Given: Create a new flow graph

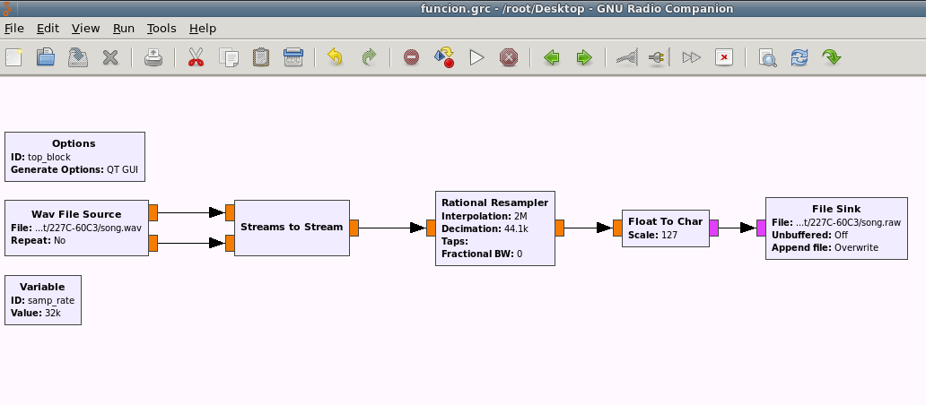Looking at the screenshot, I should pyautogui.click(x=13, y=57).
